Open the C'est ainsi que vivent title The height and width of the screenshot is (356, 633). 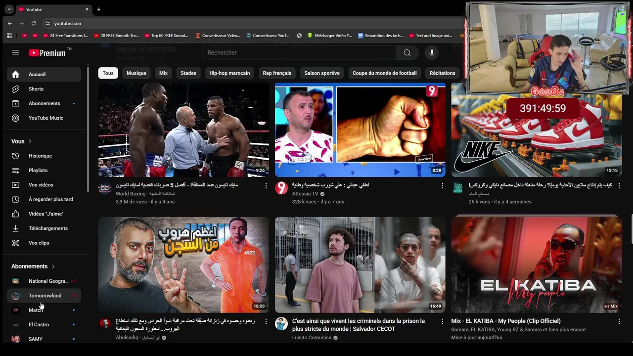coord(359,325)
